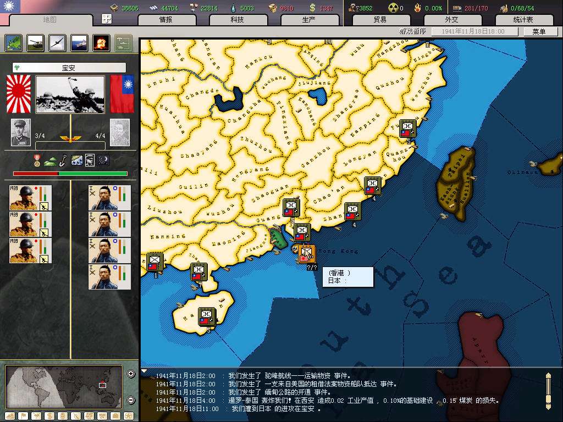Click the world minimap

[x=65, y=387]
